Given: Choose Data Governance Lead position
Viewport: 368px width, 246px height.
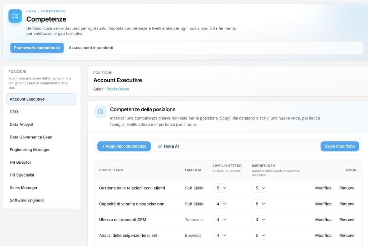Looking at the screenshot, I should pyautogui.click(x=31, y=137).
